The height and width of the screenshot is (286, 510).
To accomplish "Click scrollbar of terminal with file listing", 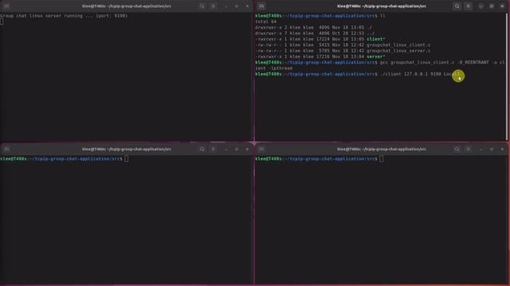I will click(x=507, y=76).
